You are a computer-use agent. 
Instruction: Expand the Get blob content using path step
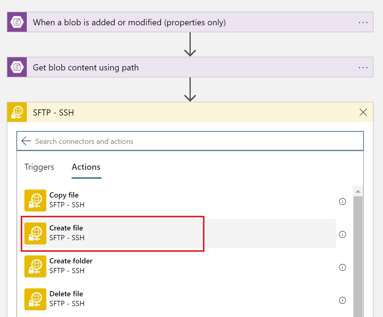click(86, 68)
